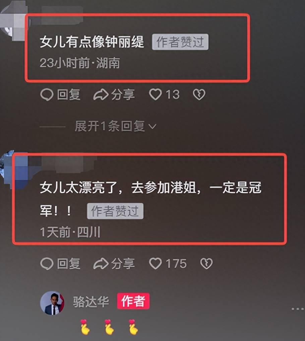This screenshot has width=305, height=341.
Task: Click 作者赞过 tag on 钟丽缇 comment
Action: (x=180, y=42)
